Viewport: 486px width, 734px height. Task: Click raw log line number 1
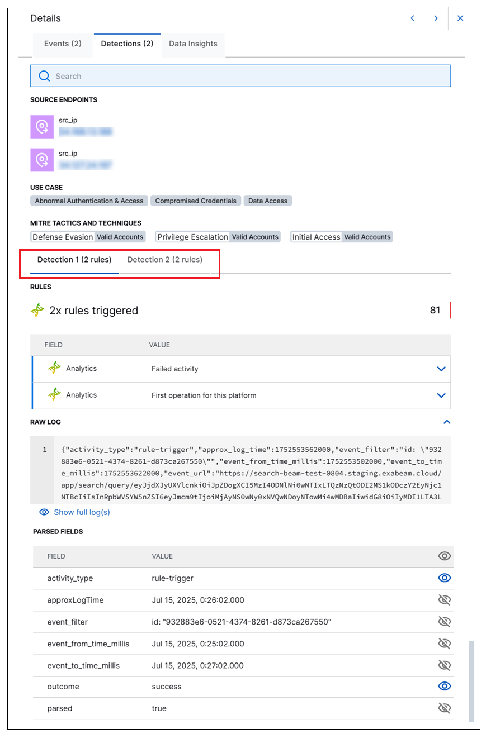[44, 449]
